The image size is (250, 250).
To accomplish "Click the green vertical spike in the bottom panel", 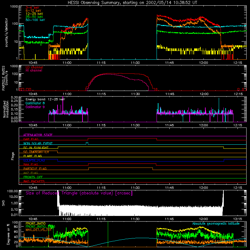I will click(x=108, y=234).
